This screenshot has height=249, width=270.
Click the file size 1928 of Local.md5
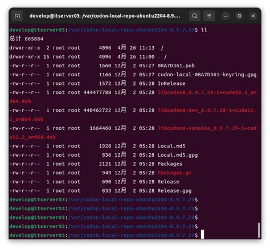click(105, 146)
